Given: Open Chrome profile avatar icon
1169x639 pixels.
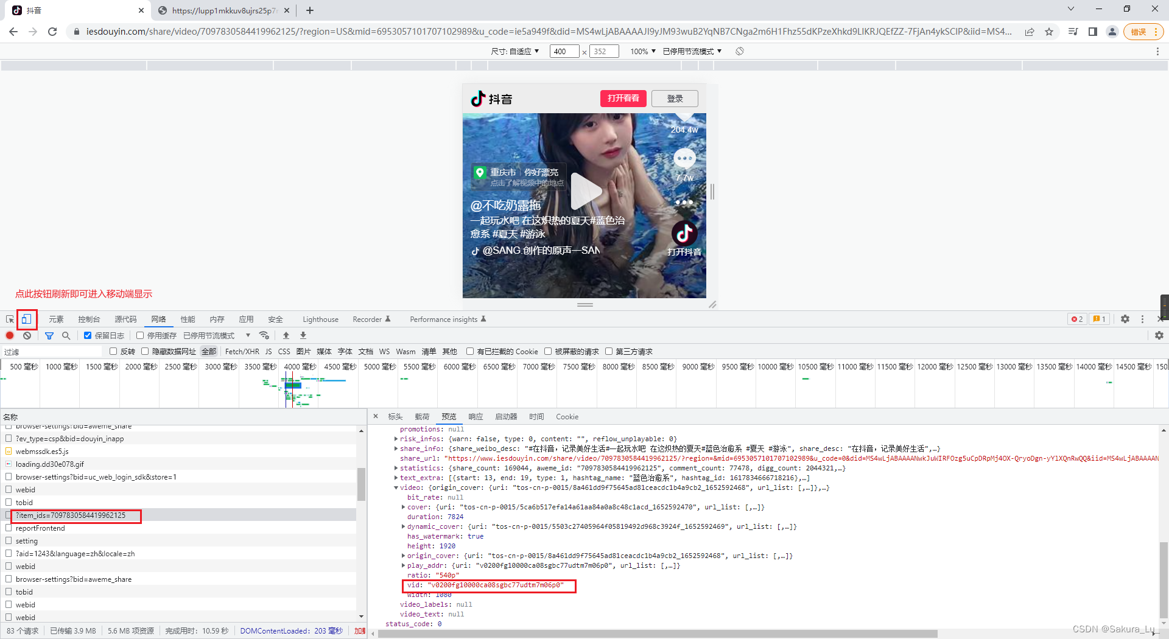Looking at the screenshot, I should 1112,32.
